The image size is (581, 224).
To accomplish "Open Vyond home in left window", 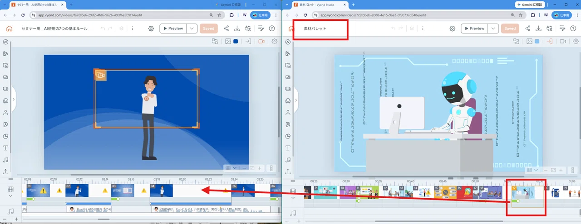I will pos(9,29).
